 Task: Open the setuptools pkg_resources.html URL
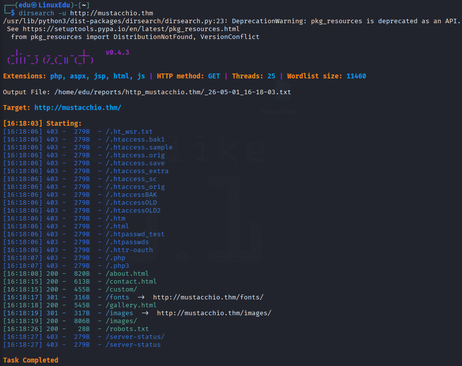(x=131, y=29)
